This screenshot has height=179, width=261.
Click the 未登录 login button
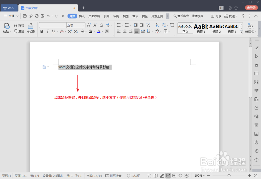(251, 8)
